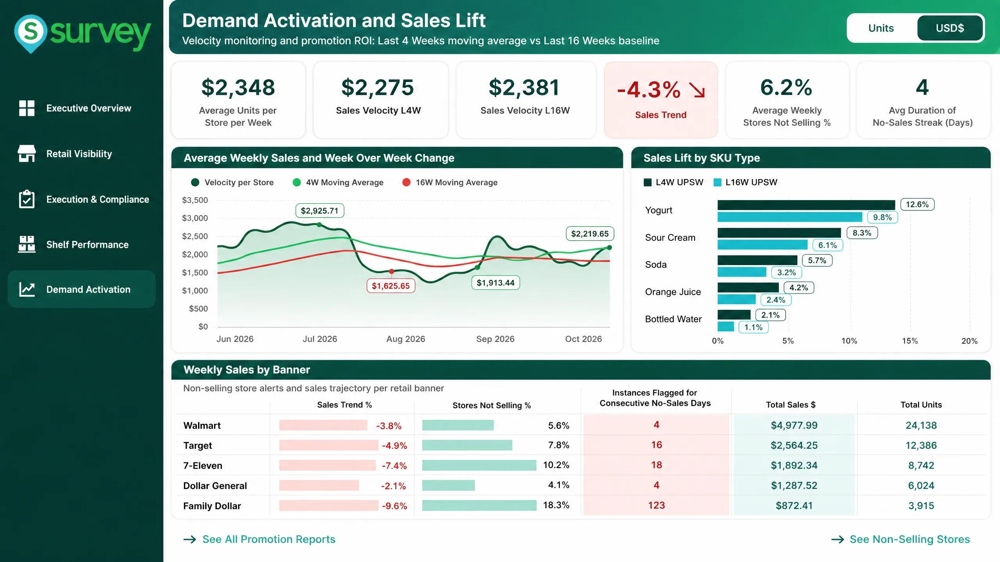Click 7-Eleven total sales $1,892.34
The width and height of the screenshot is (1000, 562).
794,465
